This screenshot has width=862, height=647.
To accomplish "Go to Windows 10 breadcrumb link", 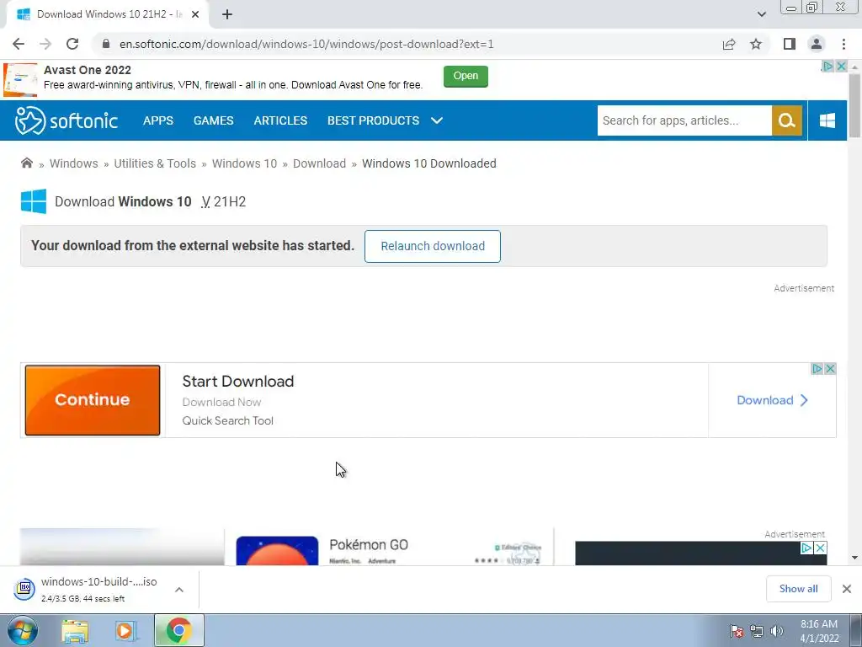I will click(x=245, y=163).
